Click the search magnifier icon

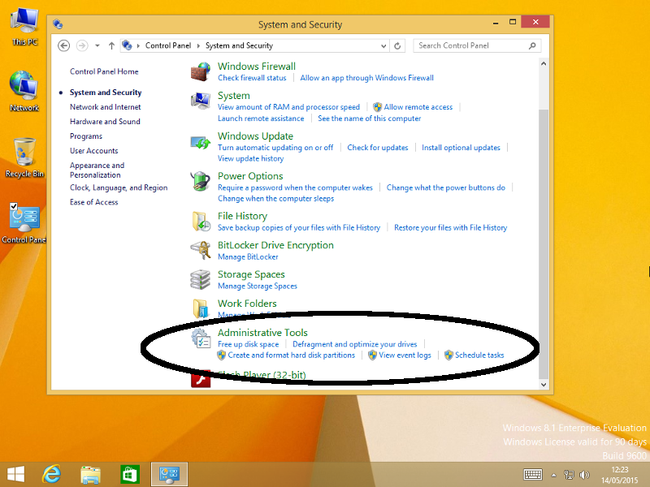click(x=532, y=45)
